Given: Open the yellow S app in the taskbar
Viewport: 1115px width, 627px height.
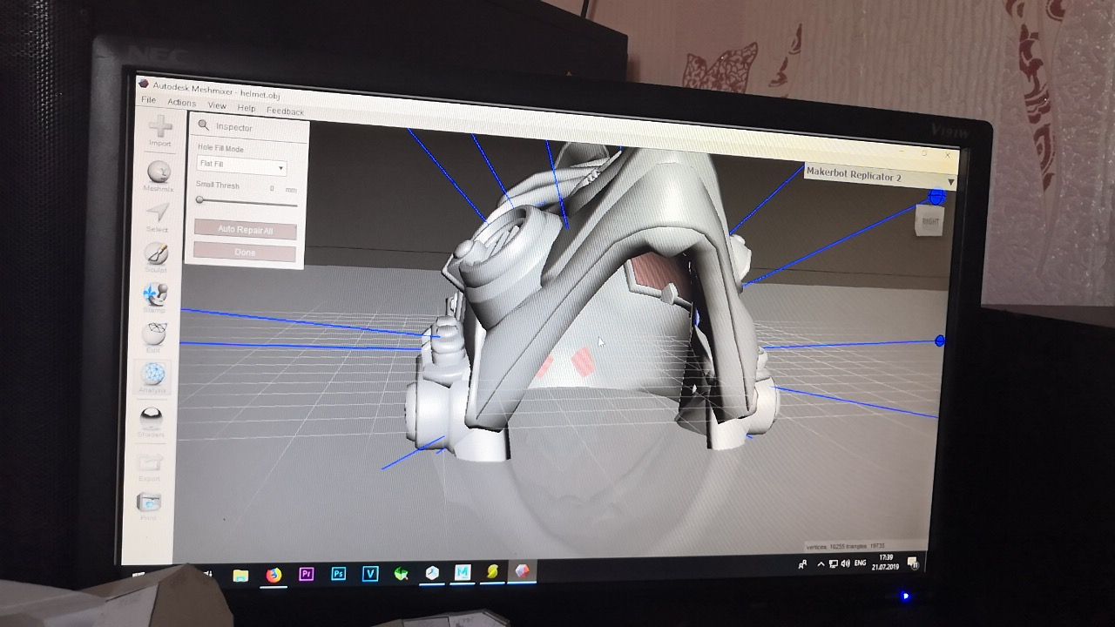Looking at the screenshot, I should pyautogui.click(x=492, y=571).
